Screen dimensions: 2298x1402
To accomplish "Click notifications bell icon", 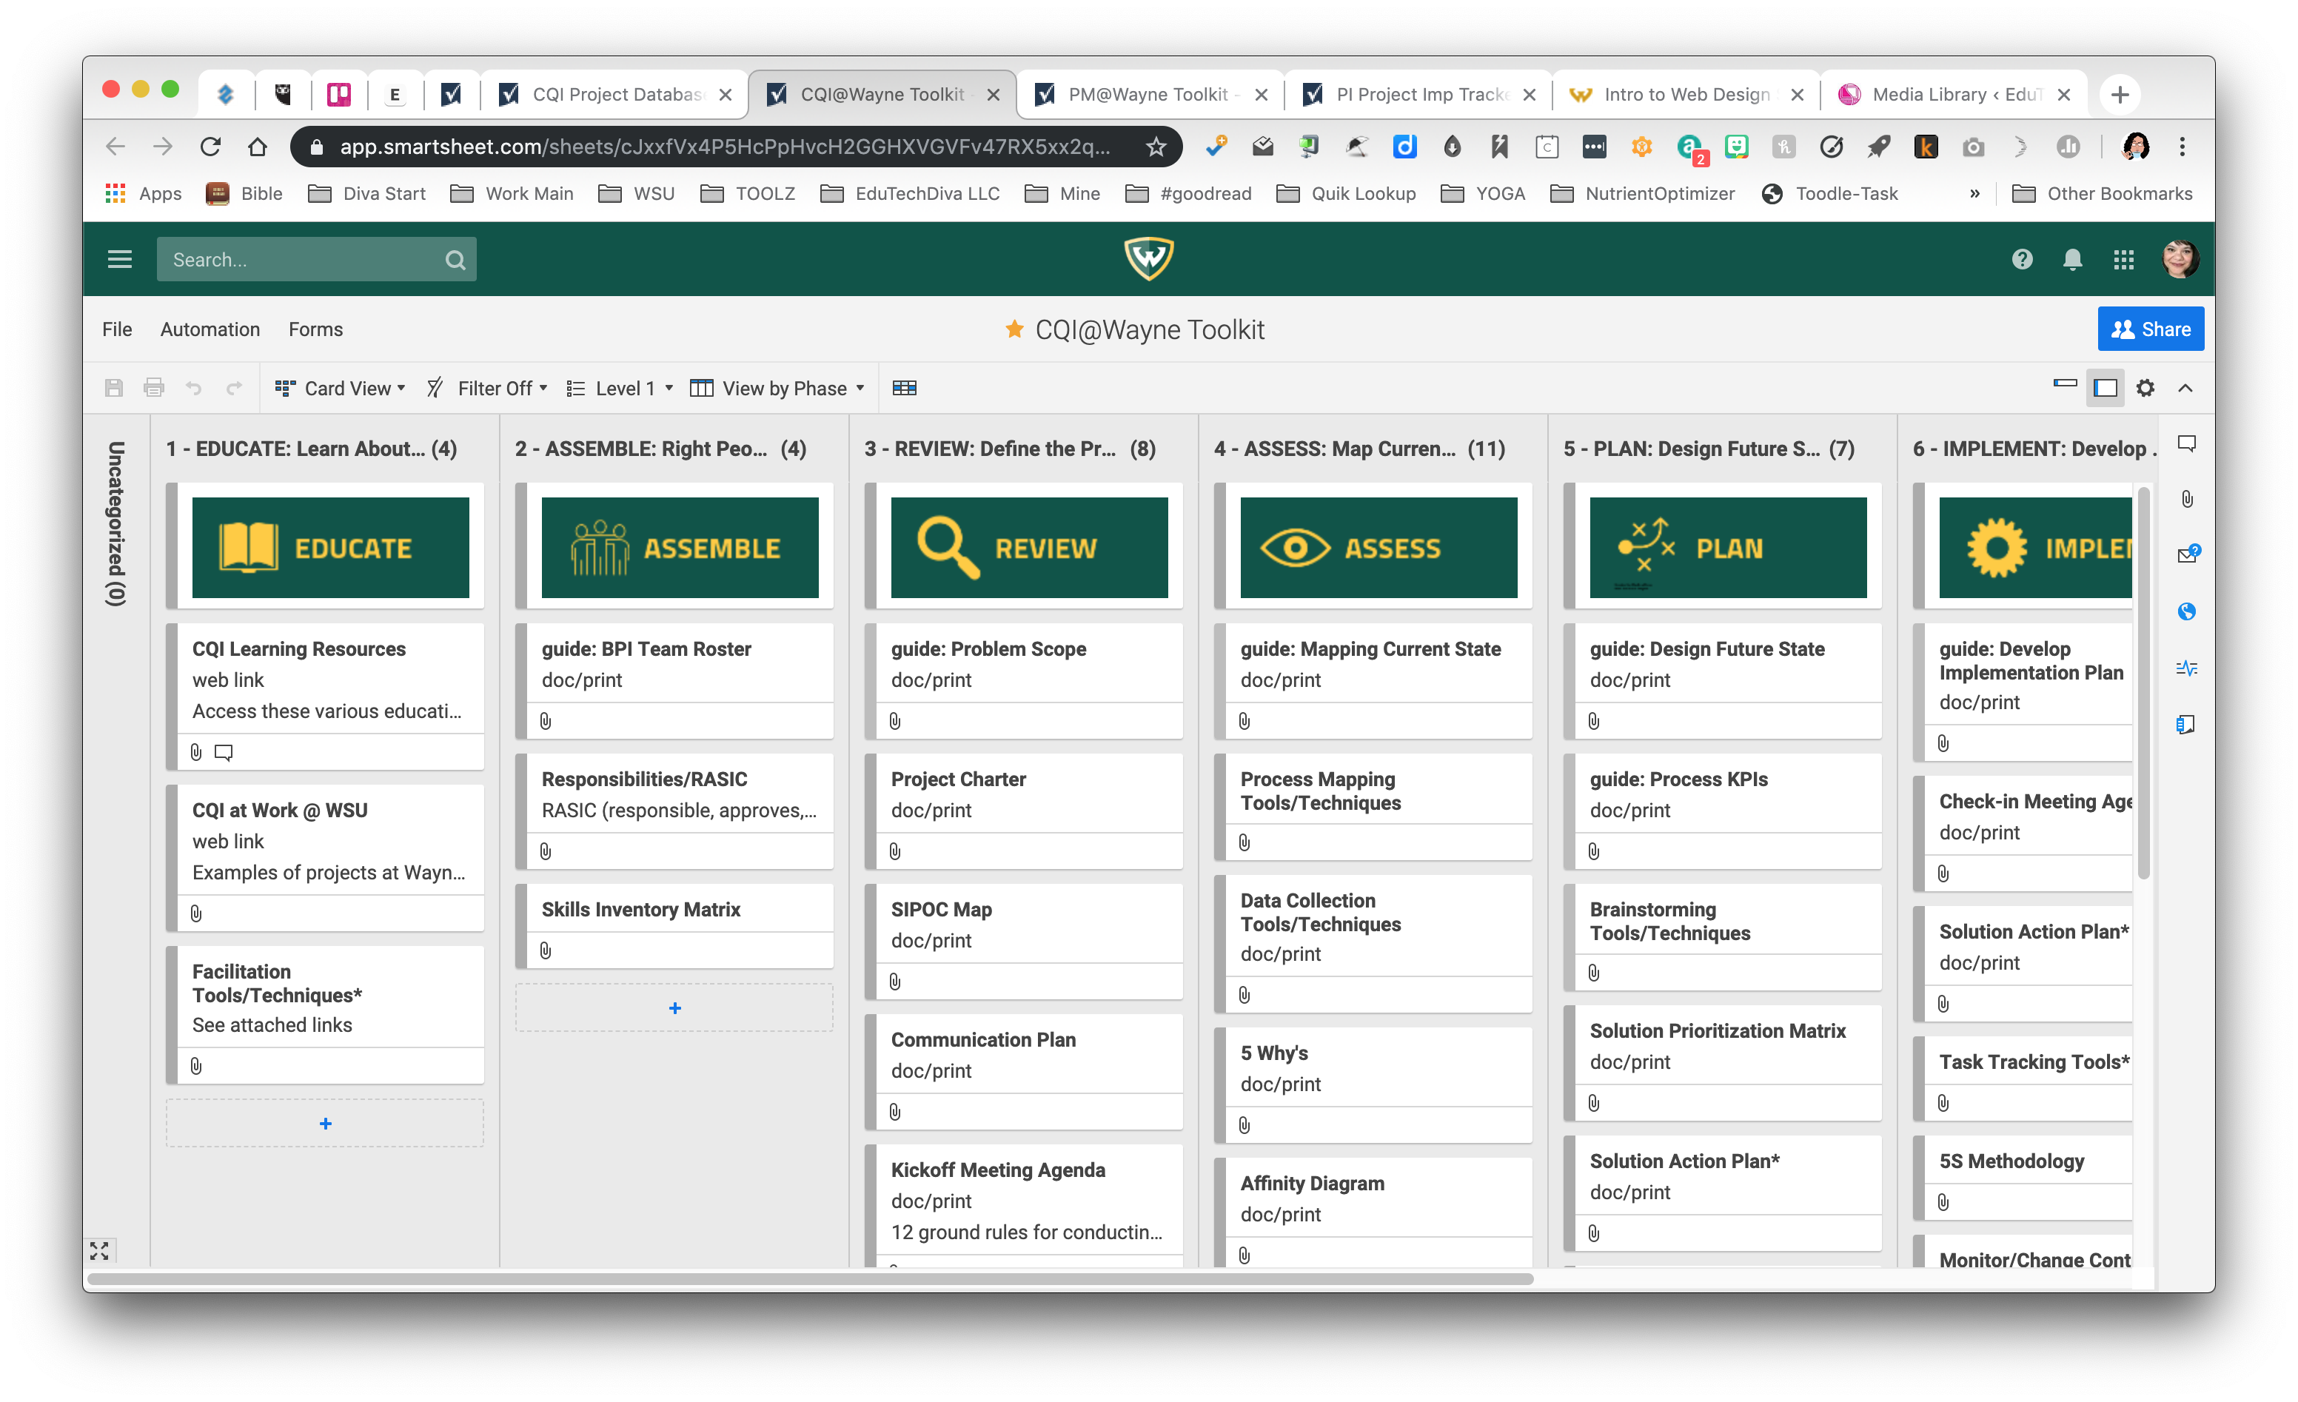I will coord(2072,259).
